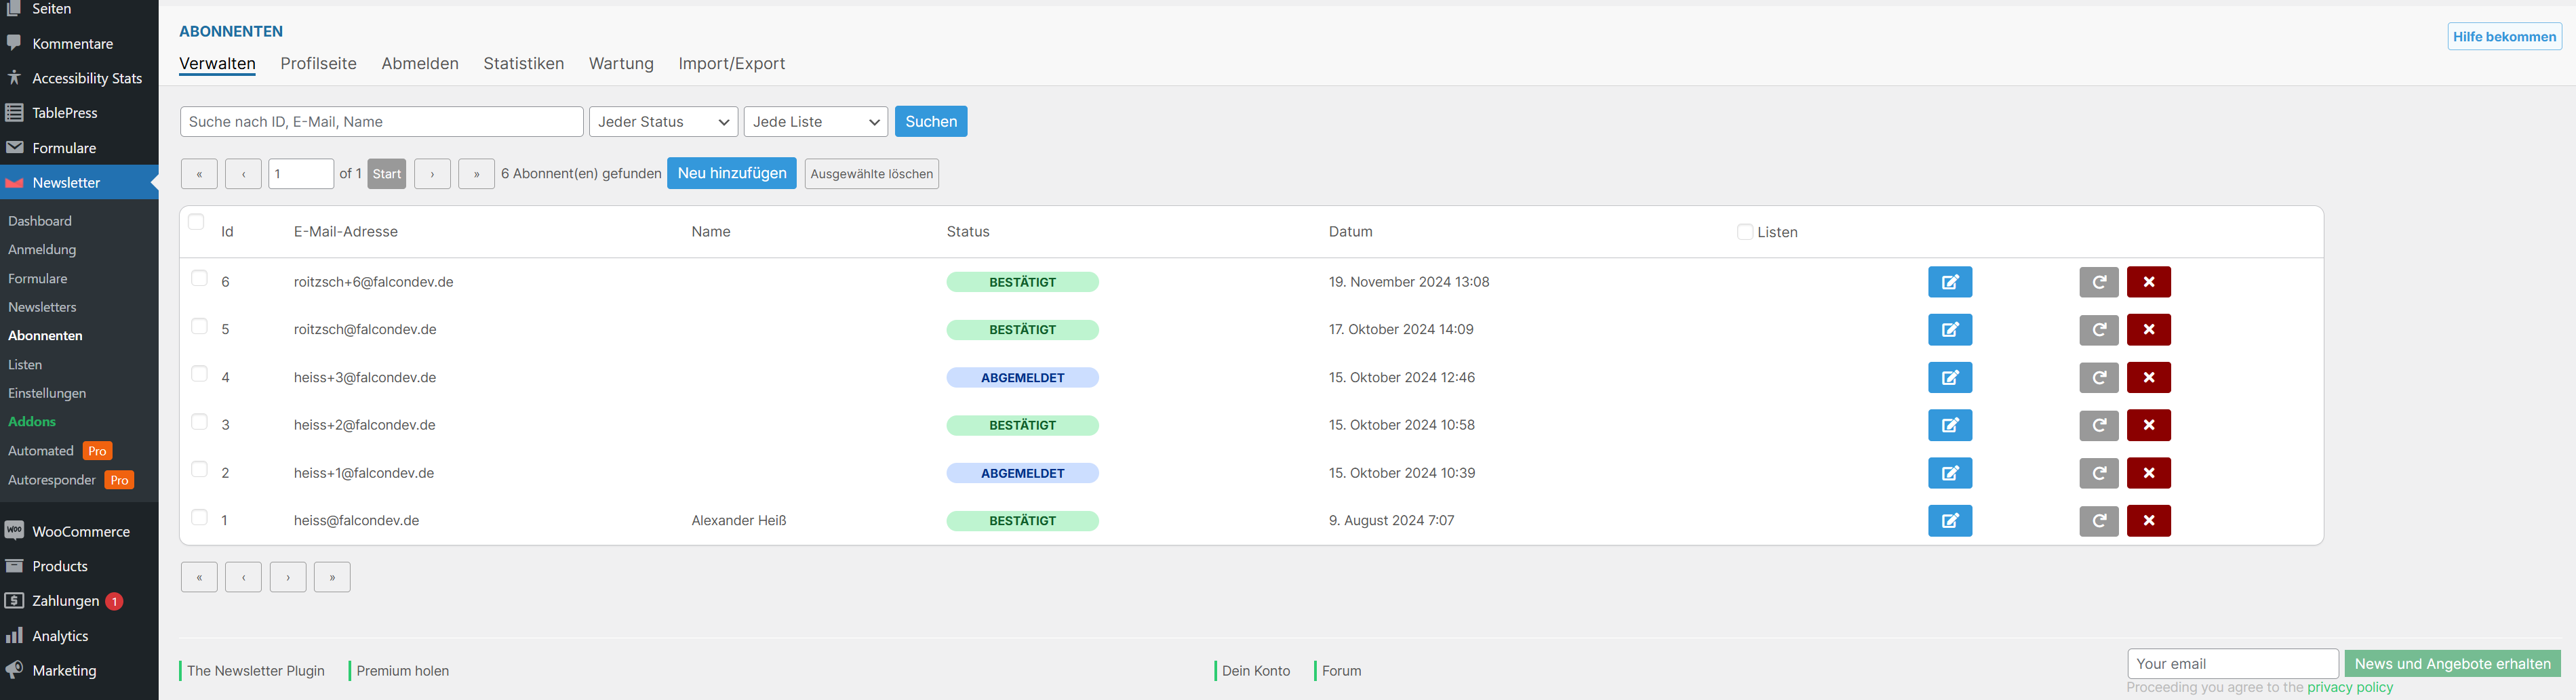Screen dimensions: 2576x700
Task: Delete subscriber heiss+3@falcondev.de with red X
Action: 2148,378
